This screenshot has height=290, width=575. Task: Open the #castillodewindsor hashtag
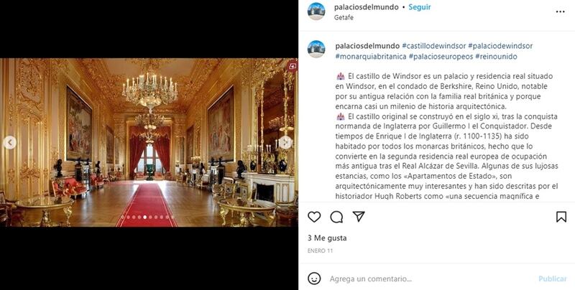pyautogui.click(x=434, y=46)
